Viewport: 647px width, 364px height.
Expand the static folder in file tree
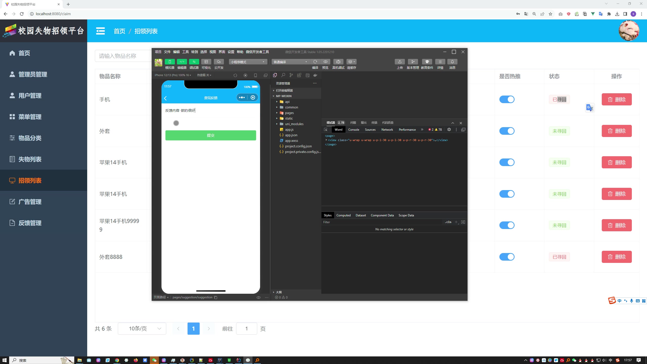pos(276,118)
